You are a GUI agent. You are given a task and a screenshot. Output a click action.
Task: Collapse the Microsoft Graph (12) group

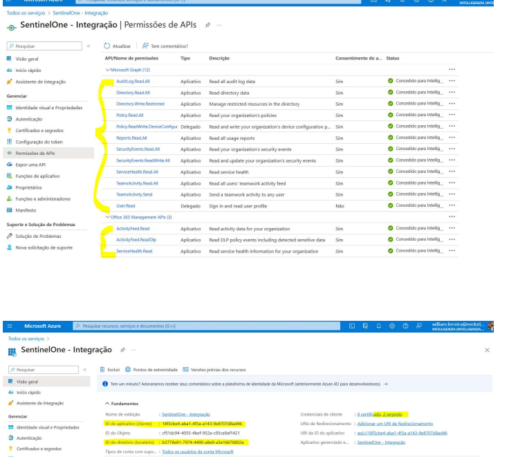coord(107,70)
